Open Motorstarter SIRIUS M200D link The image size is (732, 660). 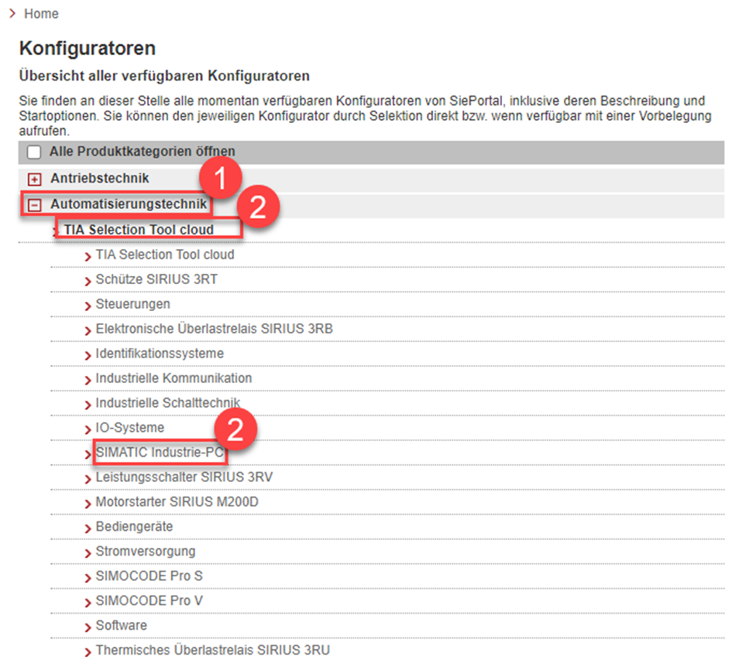pyautogui.click(x=177, y=502)
